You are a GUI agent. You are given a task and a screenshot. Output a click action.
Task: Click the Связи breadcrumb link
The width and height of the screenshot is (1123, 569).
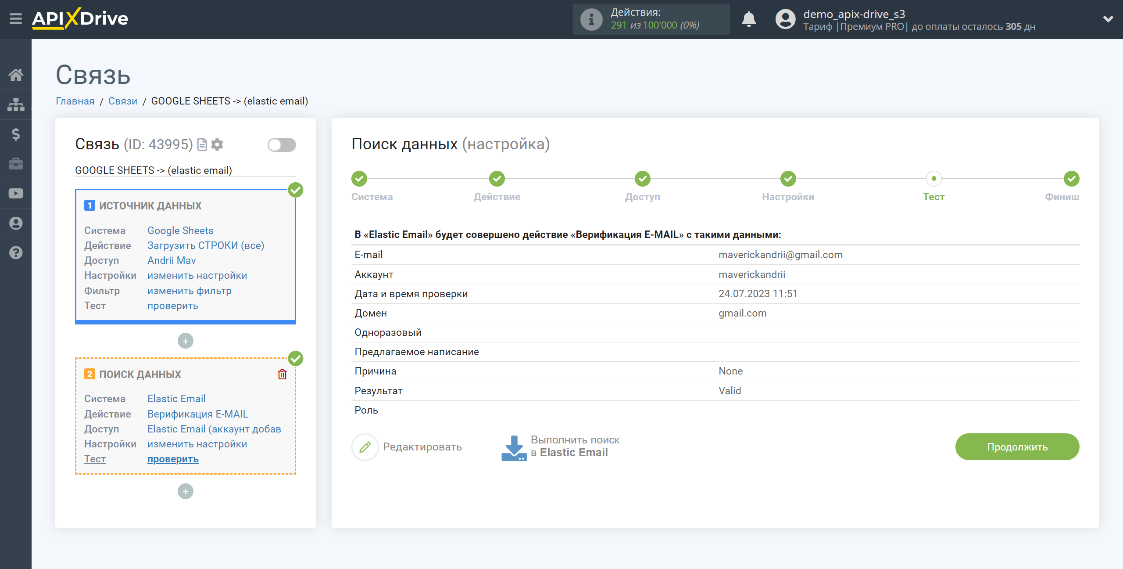[x=123, y=101]
